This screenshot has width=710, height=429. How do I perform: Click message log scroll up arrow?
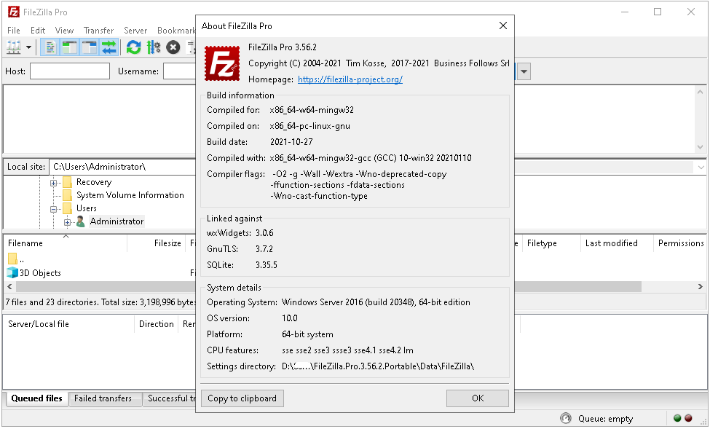coord(700,92)
